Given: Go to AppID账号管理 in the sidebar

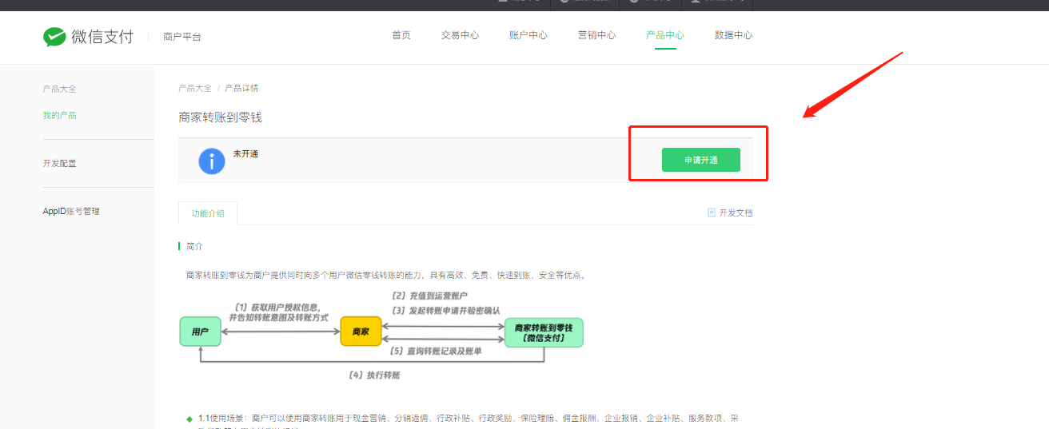Looking at the screenshot, I should coord(71,211).
